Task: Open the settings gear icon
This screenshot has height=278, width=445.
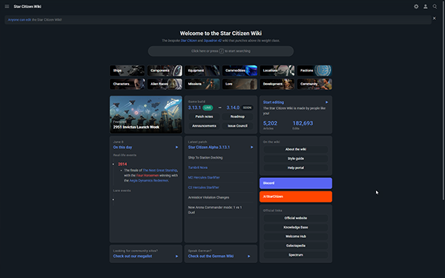Action: [416, 7]
